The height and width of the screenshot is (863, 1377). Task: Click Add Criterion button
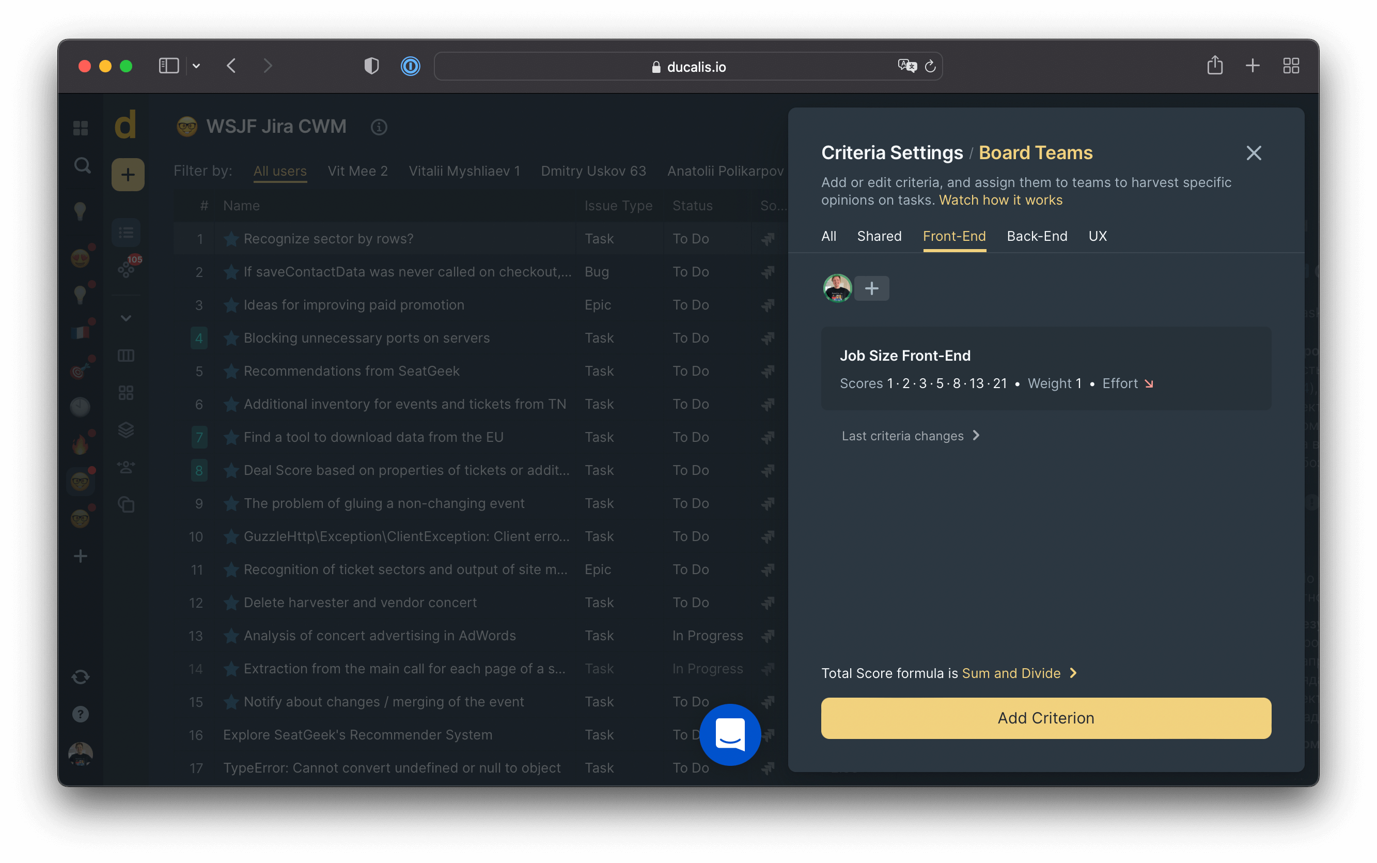pos(1046,718)
